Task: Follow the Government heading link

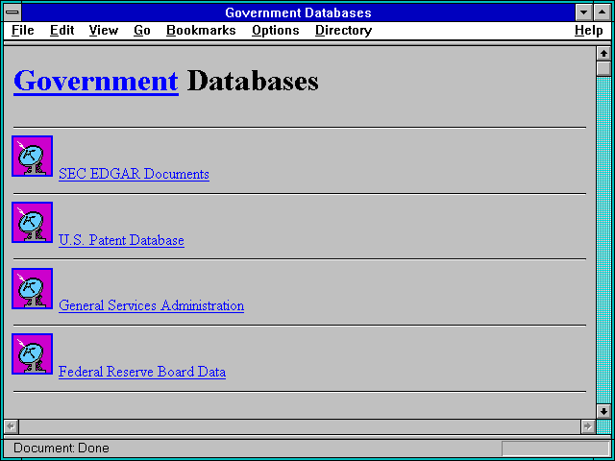Action: pyautogui.click(x=96, y=81)
